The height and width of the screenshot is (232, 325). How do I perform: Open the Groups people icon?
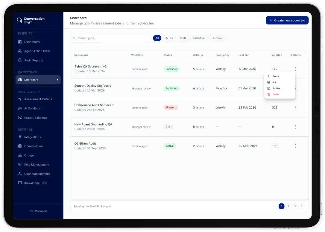[x=20, y=155]
